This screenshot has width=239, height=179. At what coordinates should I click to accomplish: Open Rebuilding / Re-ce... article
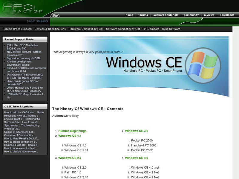16,116
